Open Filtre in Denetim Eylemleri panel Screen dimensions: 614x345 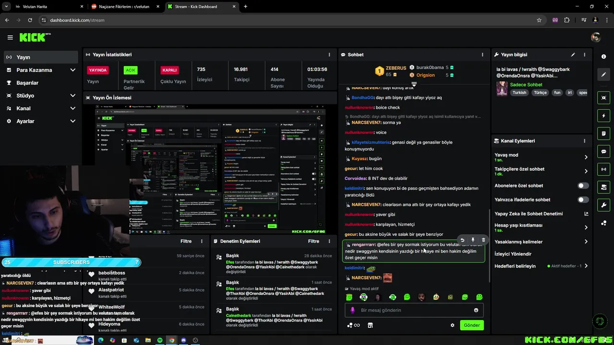pyautogui.click(x=314, y=241)
